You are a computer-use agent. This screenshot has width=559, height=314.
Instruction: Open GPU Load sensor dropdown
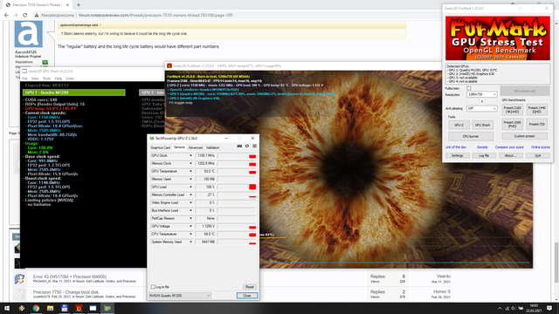pos(190,187)
